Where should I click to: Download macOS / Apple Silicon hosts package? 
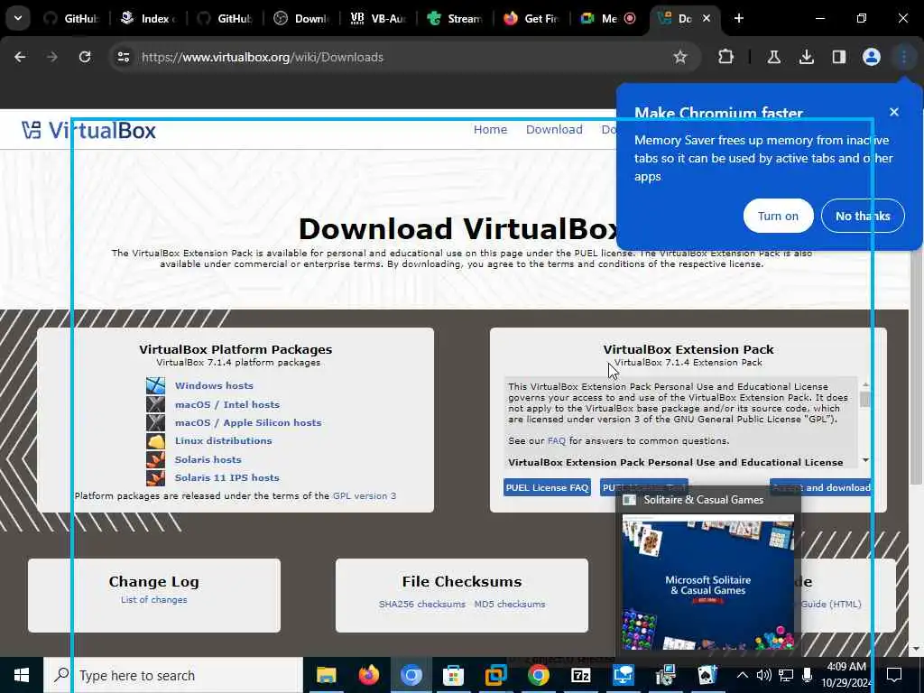coord(248,422)
